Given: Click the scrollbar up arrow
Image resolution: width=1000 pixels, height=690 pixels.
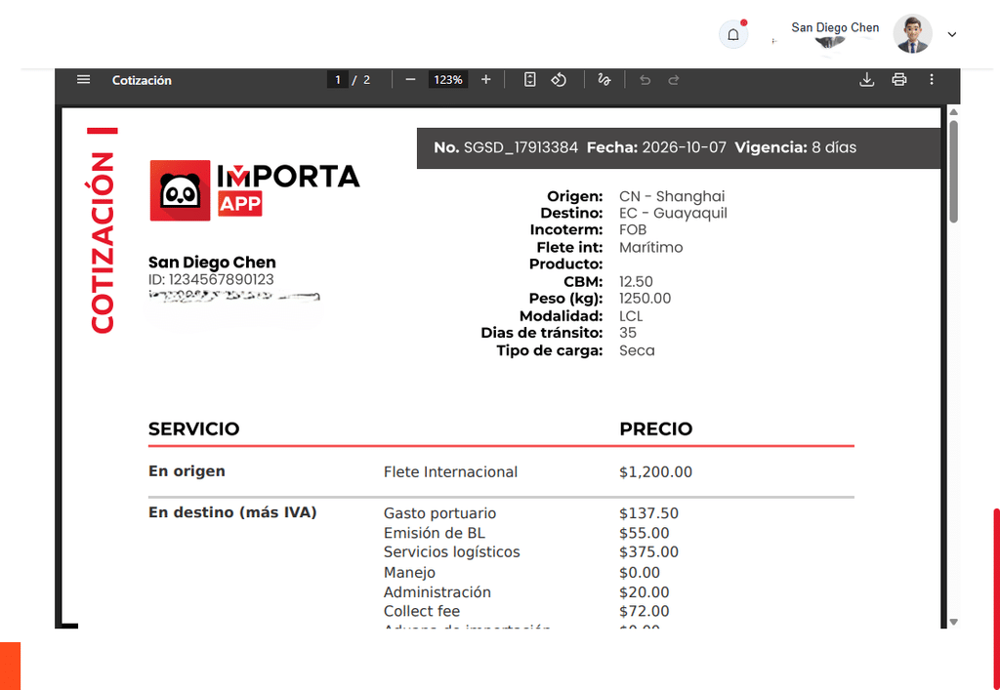Looking at the screenshot, I should click(x=953, y=112).
